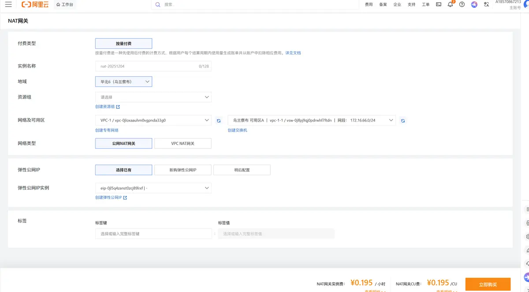Click the 创建专有网络 link

pyautogui.click(x=107, y=130)
